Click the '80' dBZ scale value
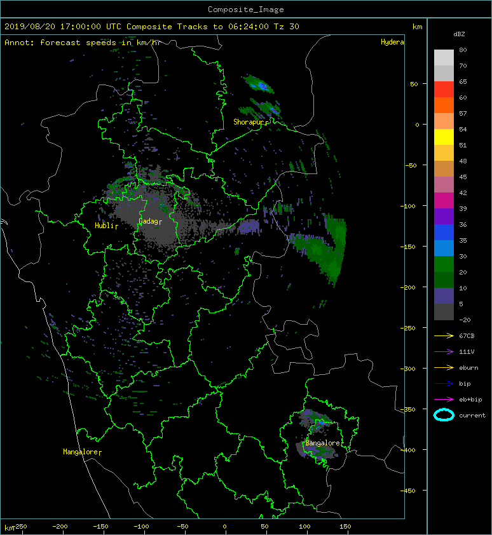The height and width of the screenshot is (535, 492). point(463,50)
